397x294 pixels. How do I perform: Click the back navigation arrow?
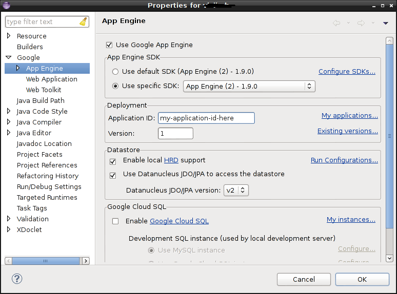click(x=336, y=23)
